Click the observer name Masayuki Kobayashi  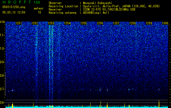(98, 3)
